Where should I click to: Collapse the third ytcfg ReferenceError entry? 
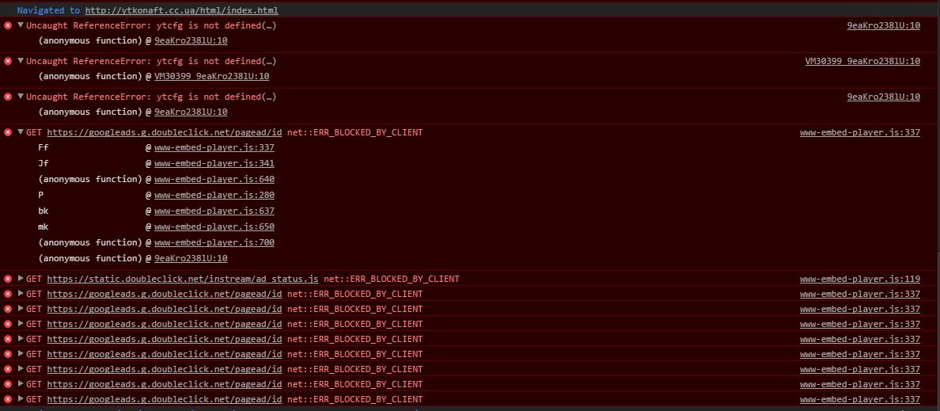[21, 97]
